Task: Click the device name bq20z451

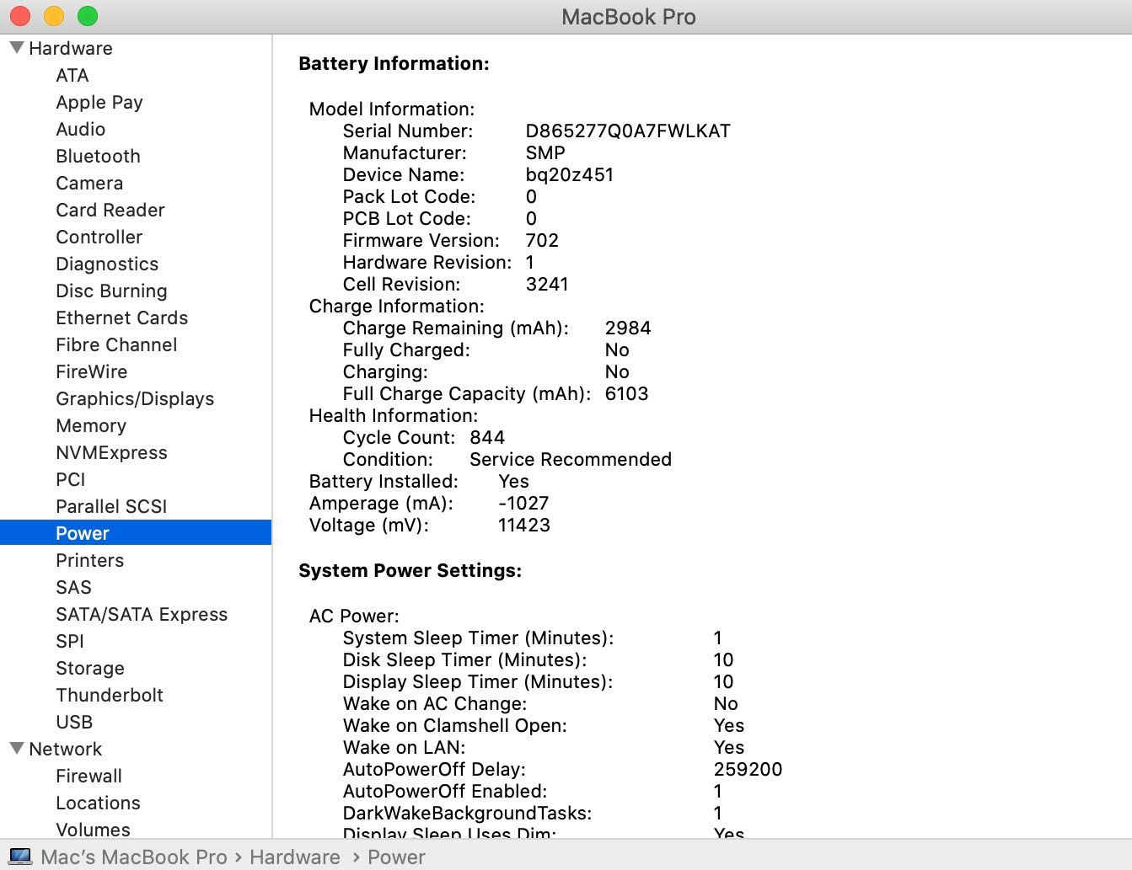Action: (x=570, y=174)
